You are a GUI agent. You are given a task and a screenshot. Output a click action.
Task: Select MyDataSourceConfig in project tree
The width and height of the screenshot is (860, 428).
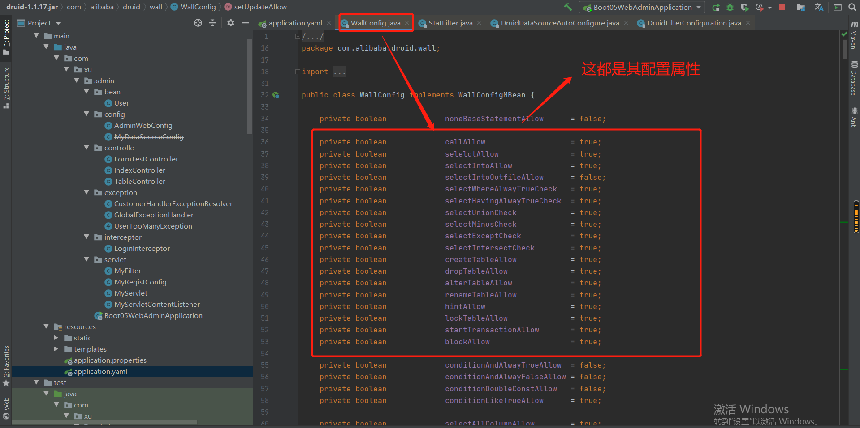pyautogui.click(x=144, y=136)
